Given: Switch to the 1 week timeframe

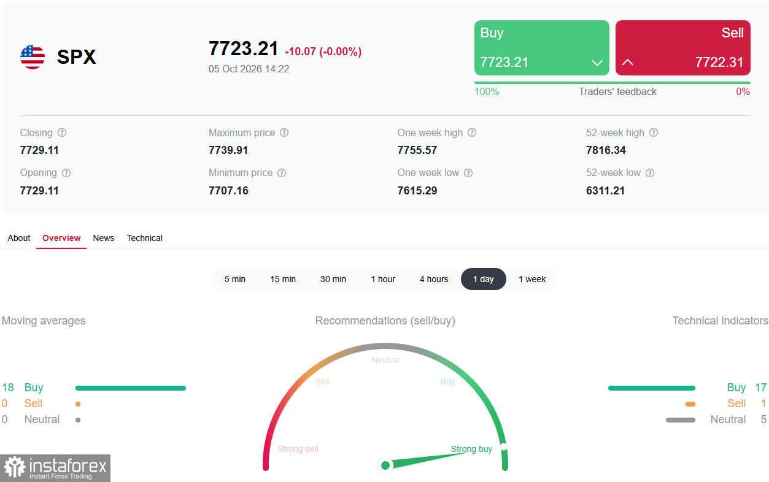Looking at the screenshot, I should click(532, 279).
